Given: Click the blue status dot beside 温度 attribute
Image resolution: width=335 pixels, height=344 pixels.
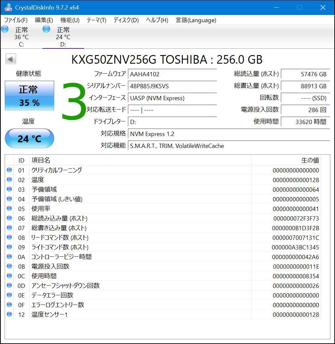Looking at the screenshot, I should pyautogui.click(x=10, y=180).
